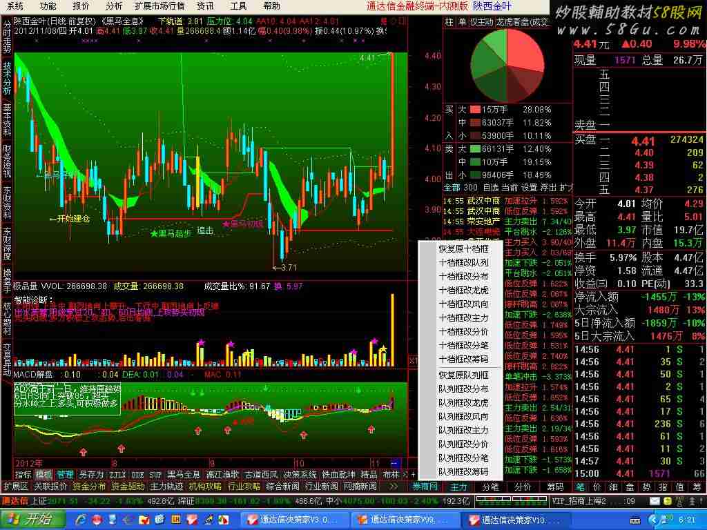Click the large sell order green swatch
This screenshot has width=707, height=530.
(475, 149)
